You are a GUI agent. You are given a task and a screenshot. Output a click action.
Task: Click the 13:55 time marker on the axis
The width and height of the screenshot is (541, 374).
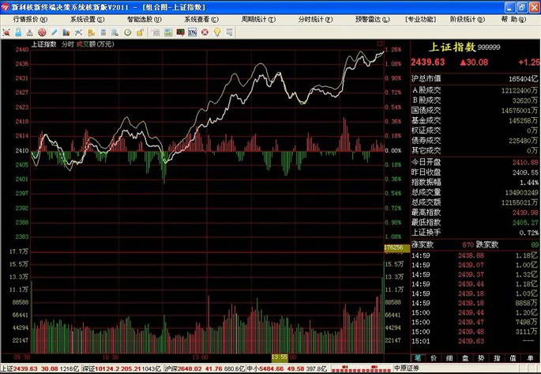(x=280, y=357)
